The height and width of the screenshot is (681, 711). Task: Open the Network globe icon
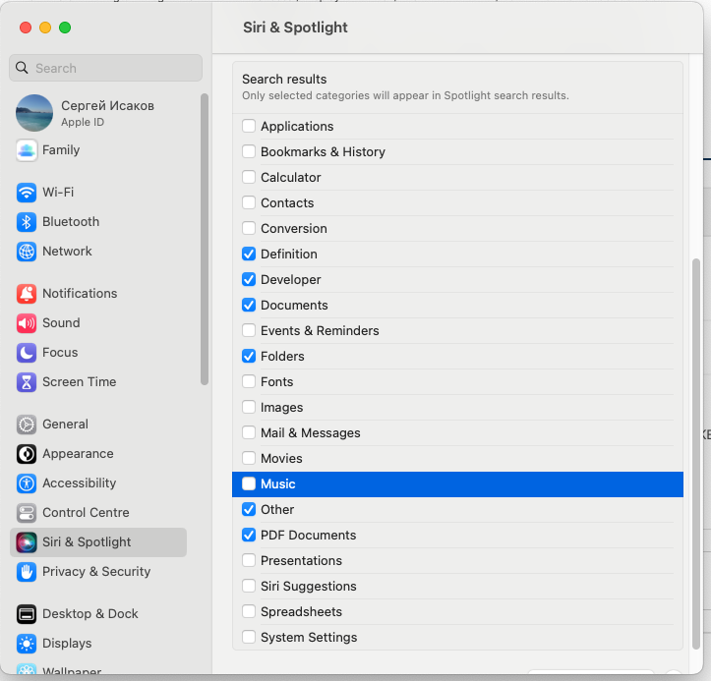coord(27,251)
